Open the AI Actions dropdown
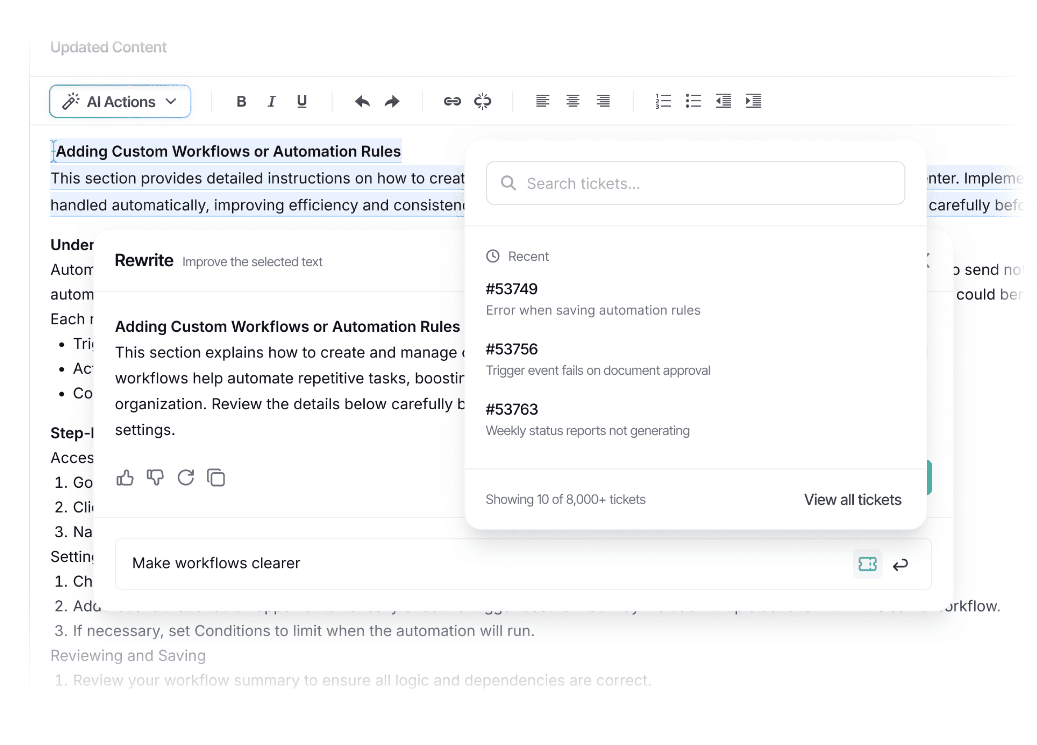 pyautogui.click(x=120, y=101)
